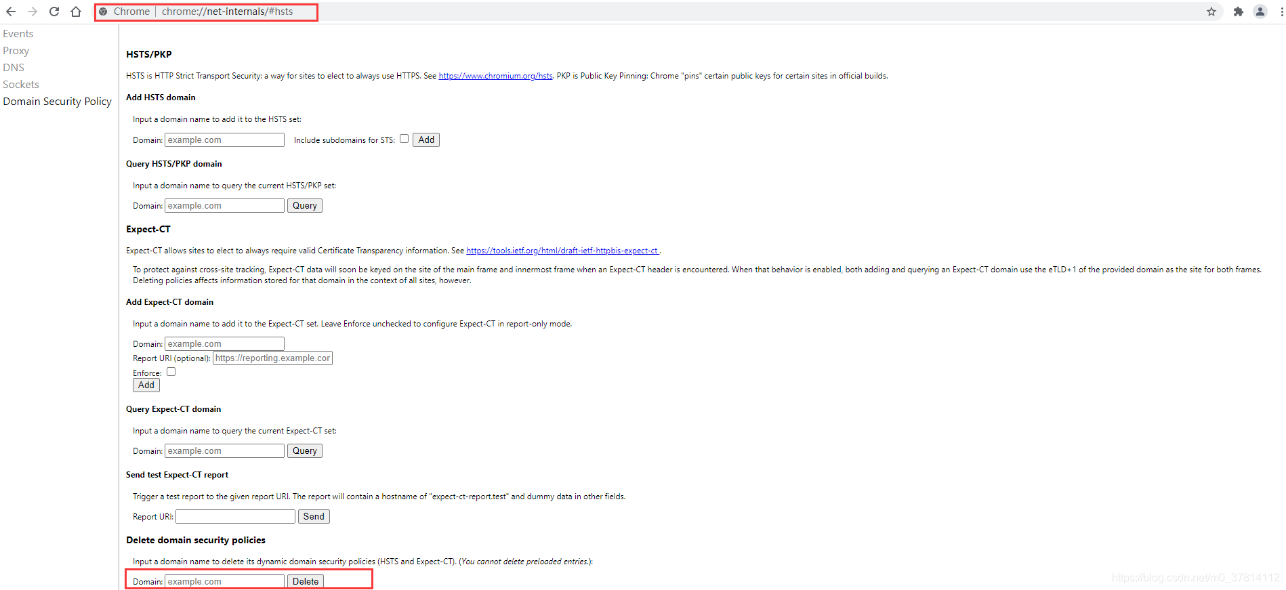
Task: Open the draft-ietf-httpbis-expect-ct link
Action: click(x=562, y=251)
